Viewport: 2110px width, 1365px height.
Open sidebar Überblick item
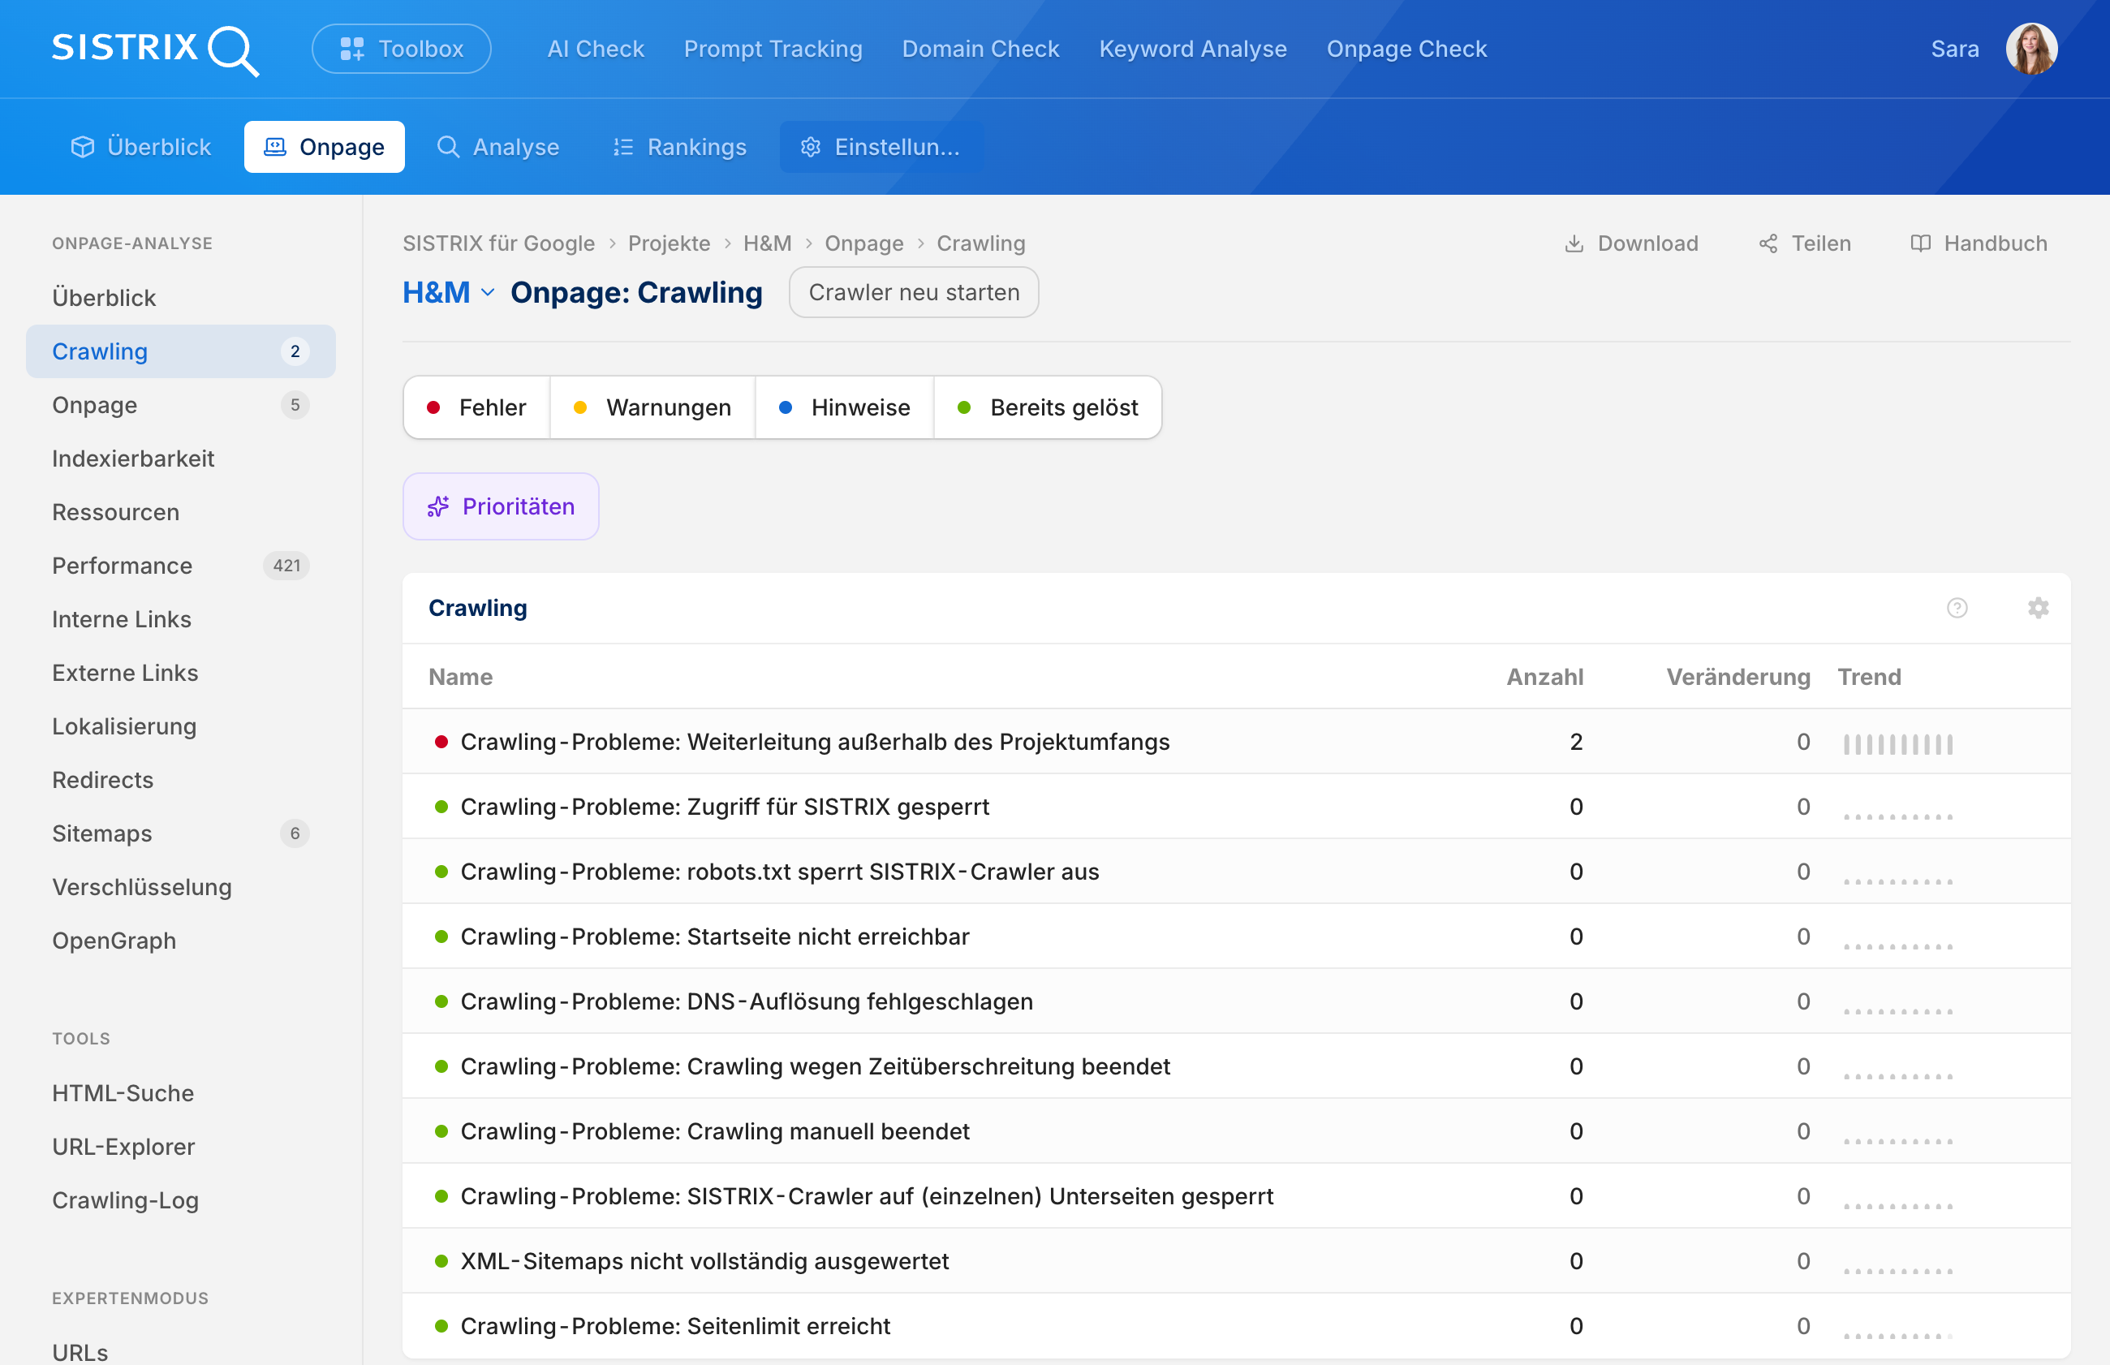[181, 298]
